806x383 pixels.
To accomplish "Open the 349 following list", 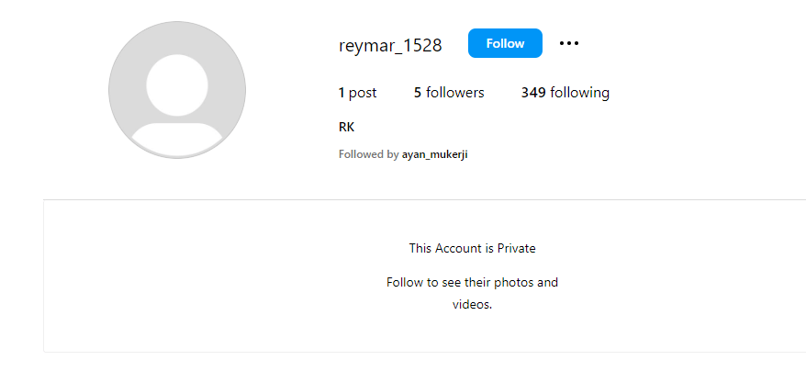I will pos(565,93).
